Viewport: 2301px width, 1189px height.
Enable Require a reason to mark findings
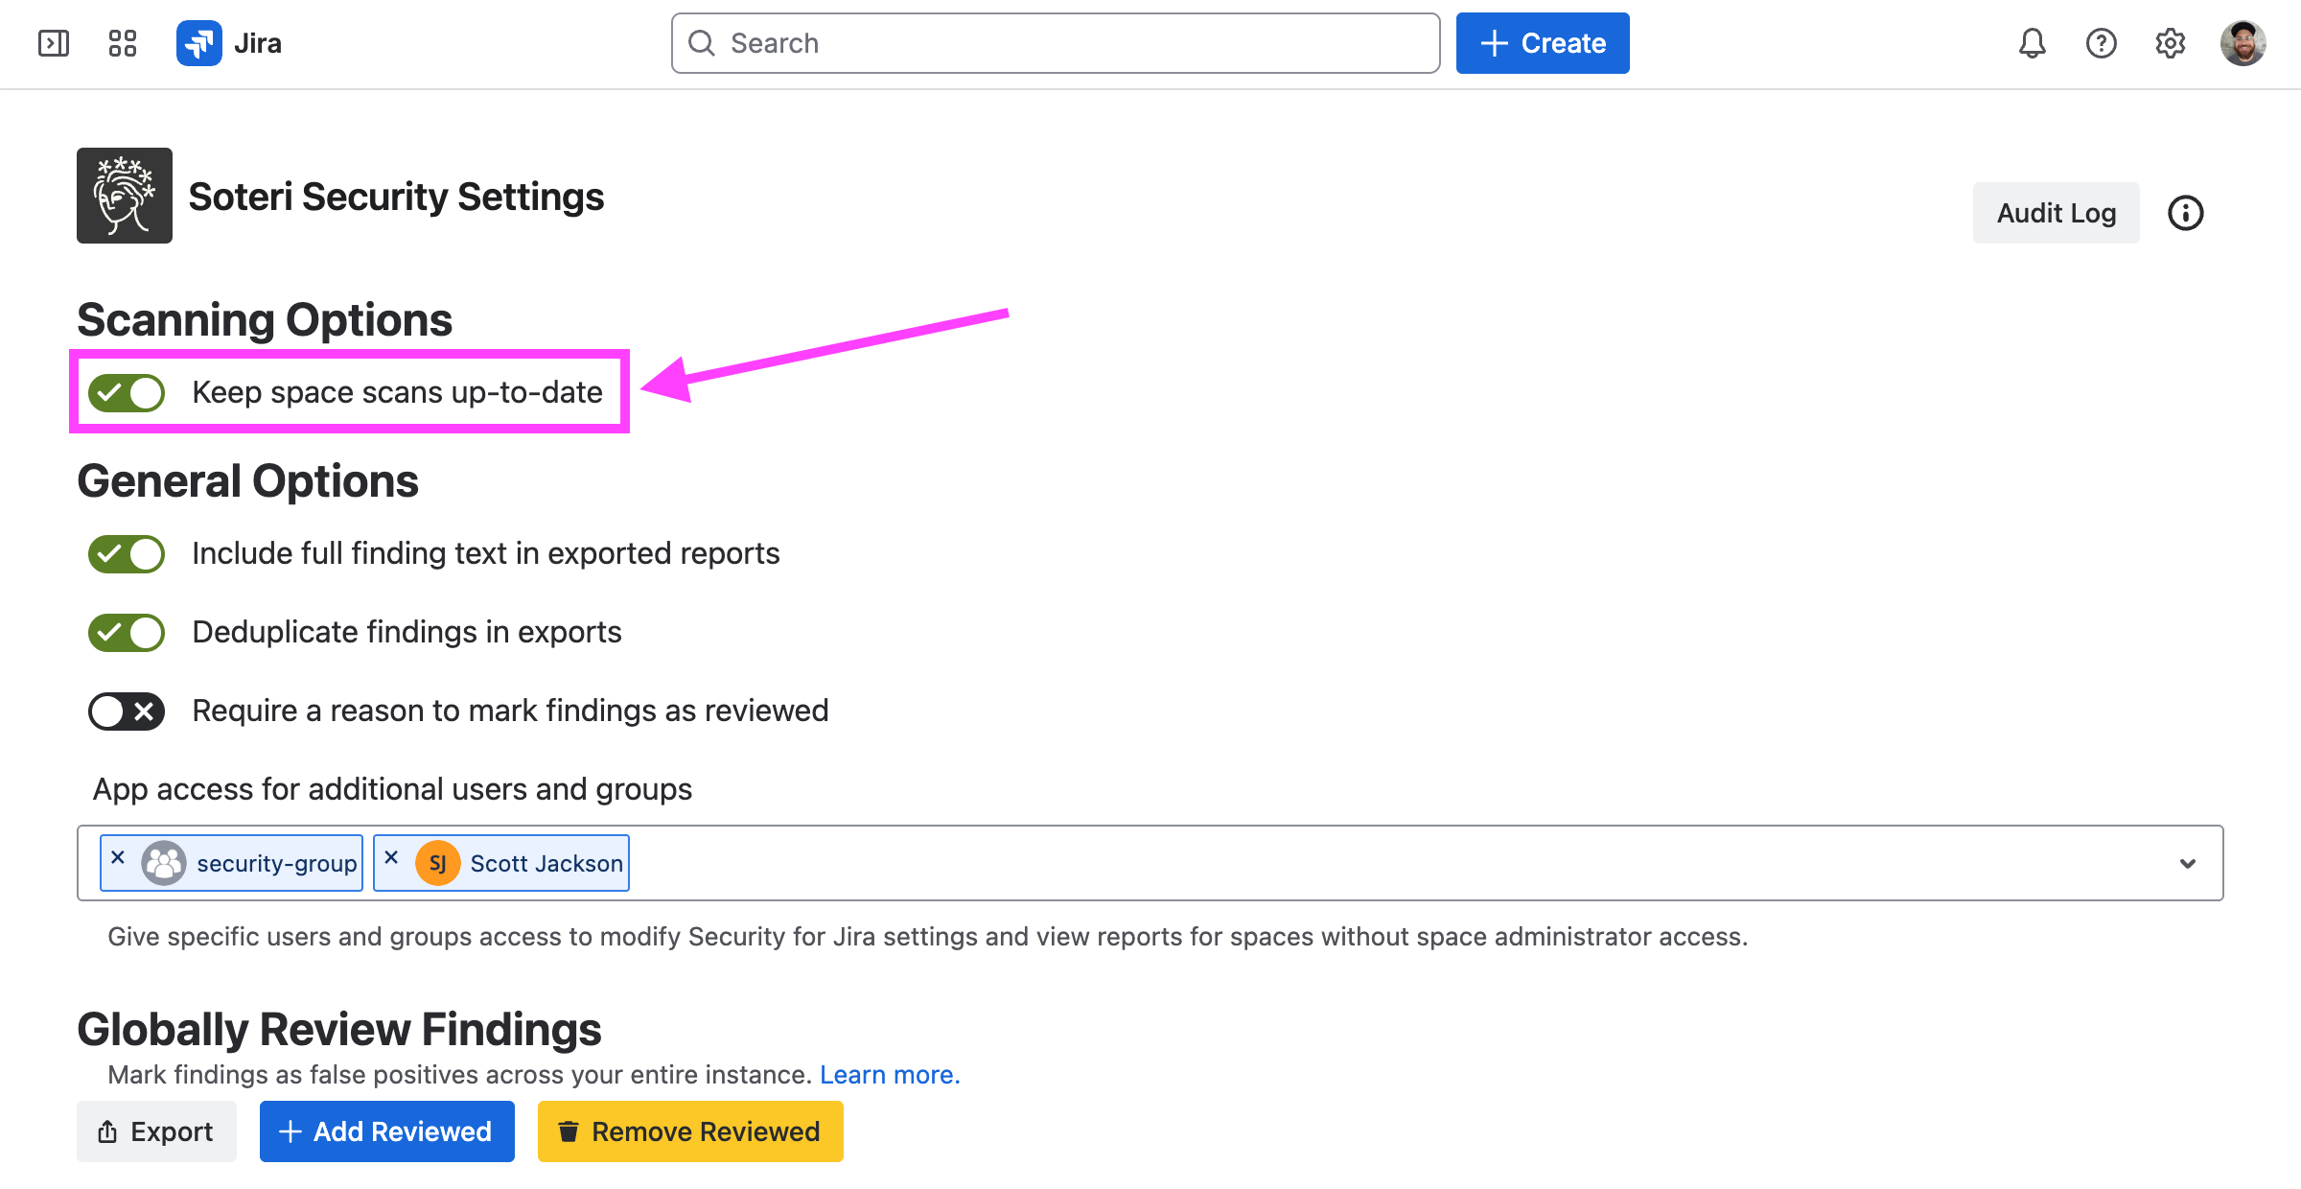127,711
